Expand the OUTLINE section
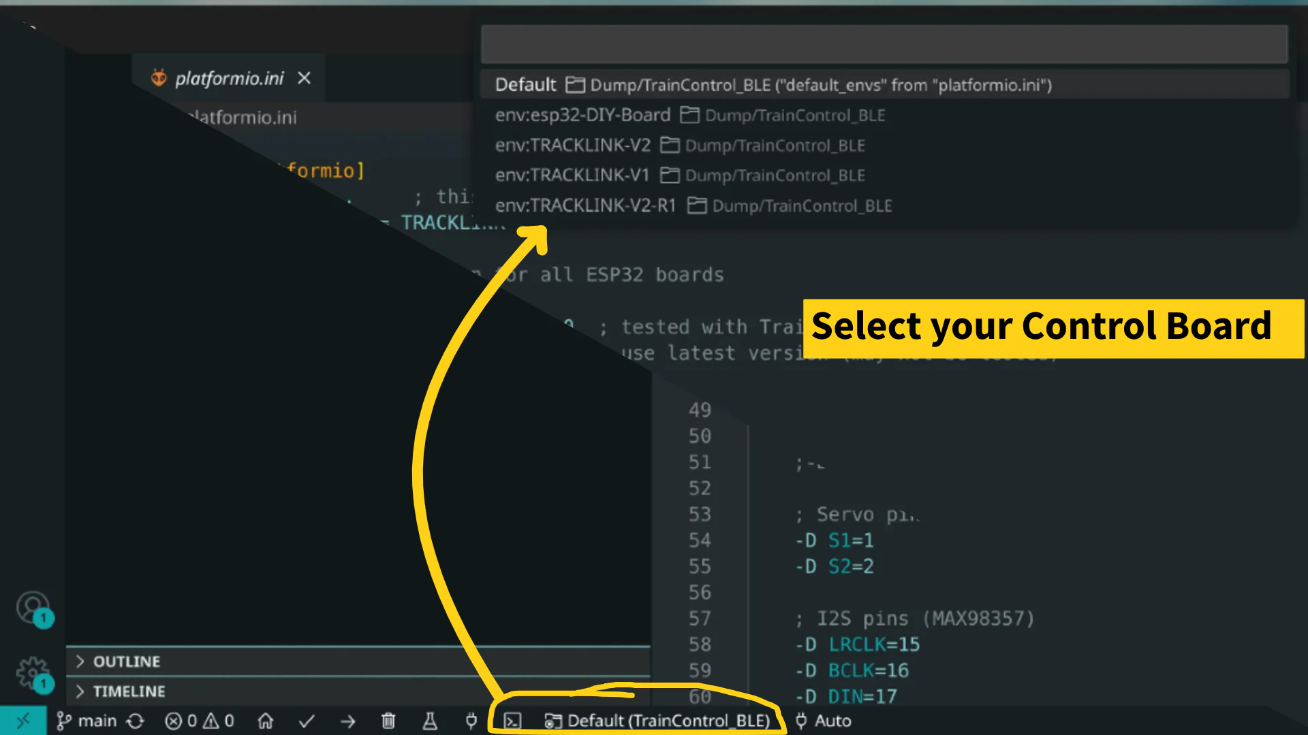This screenshot has height=735, width=1308. (x=127, y=661)
